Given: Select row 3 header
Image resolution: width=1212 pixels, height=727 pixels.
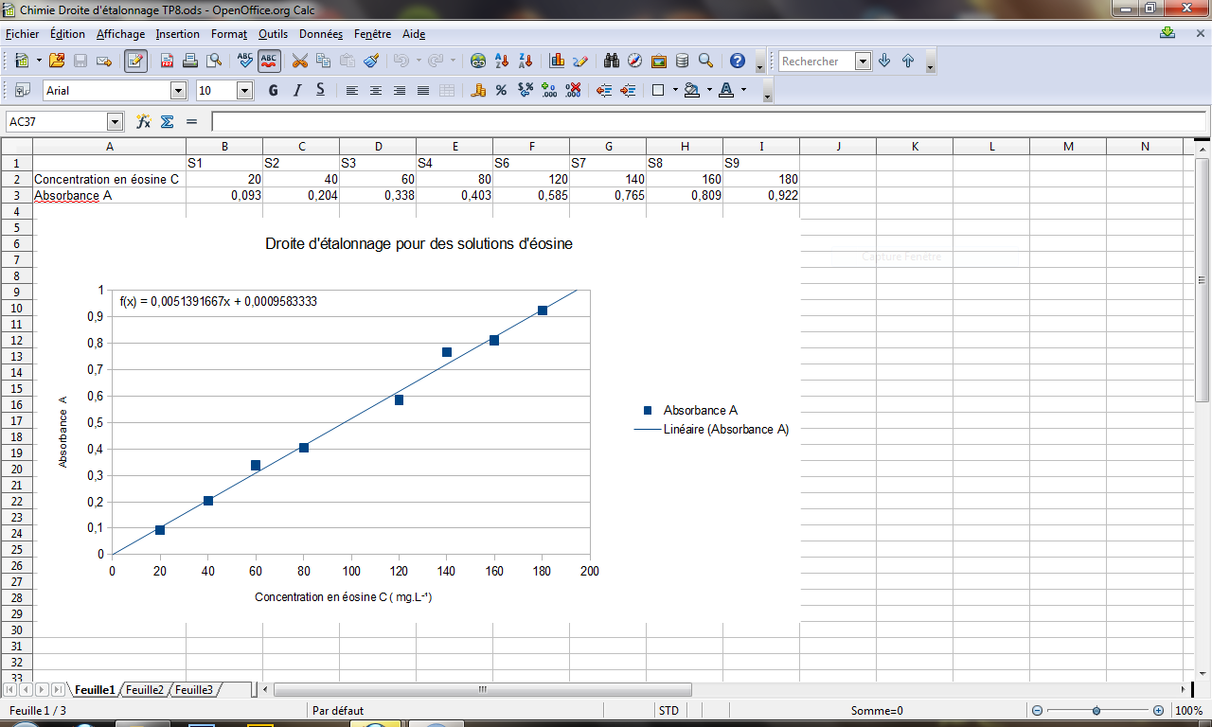Looking at the screenshot, I should point(16,196).
